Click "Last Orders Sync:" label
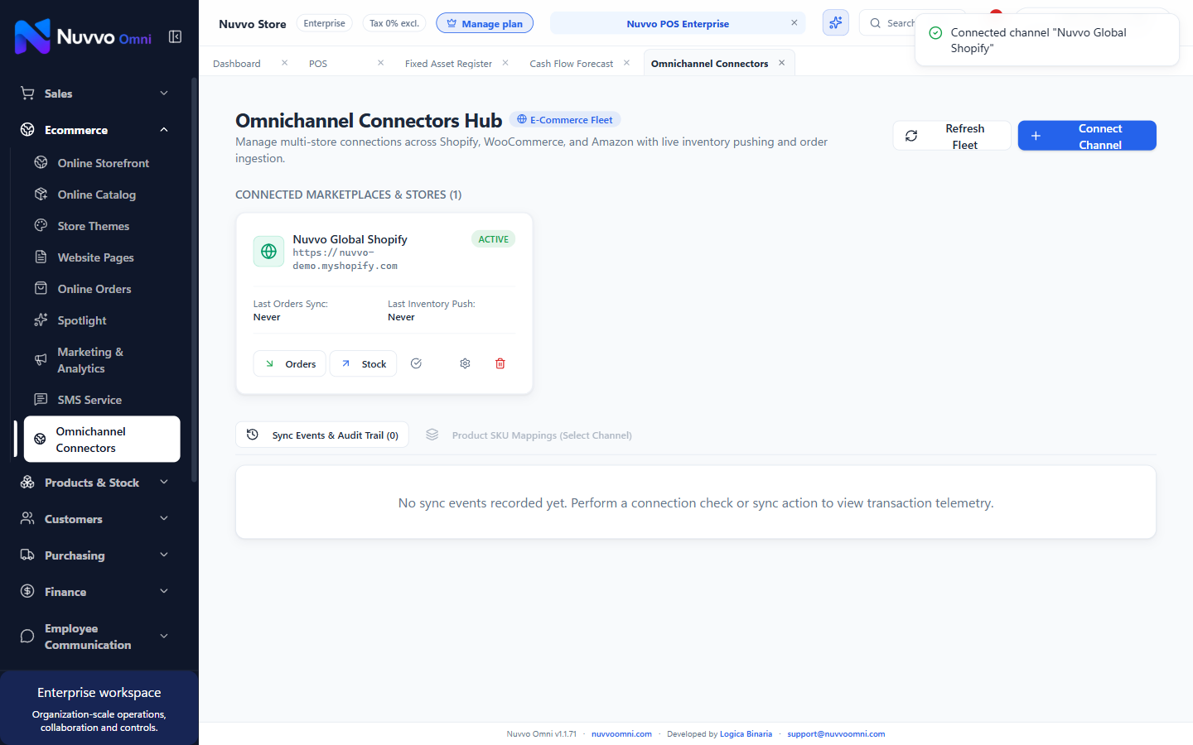Screen dimensions: 1193x745 [x=290, y=304]
